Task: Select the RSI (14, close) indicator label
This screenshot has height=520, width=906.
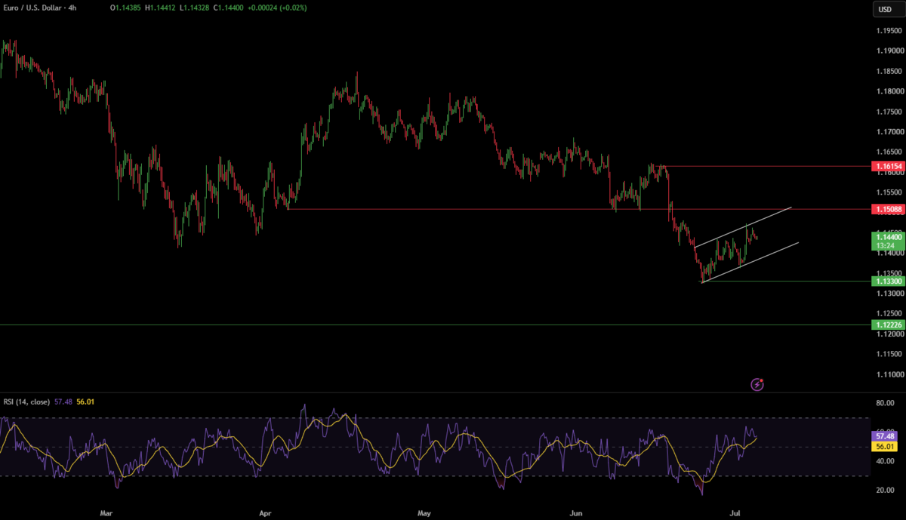Action: pos(25,402)
